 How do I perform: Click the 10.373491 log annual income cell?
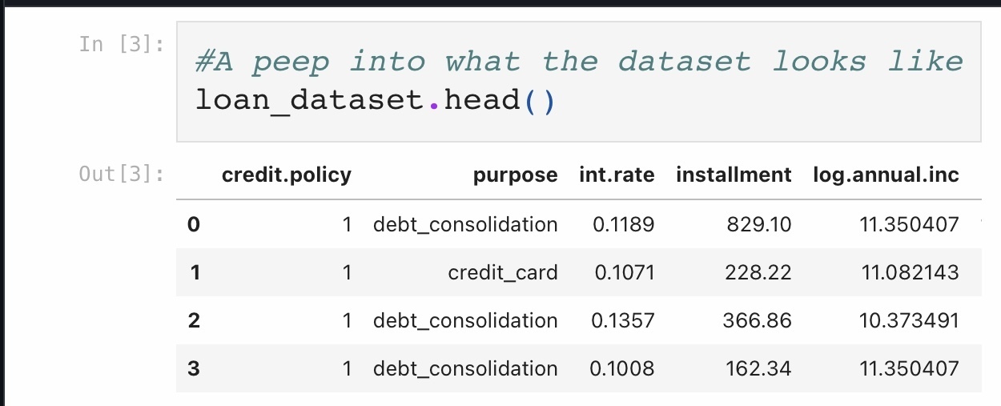tap(910, 321)
